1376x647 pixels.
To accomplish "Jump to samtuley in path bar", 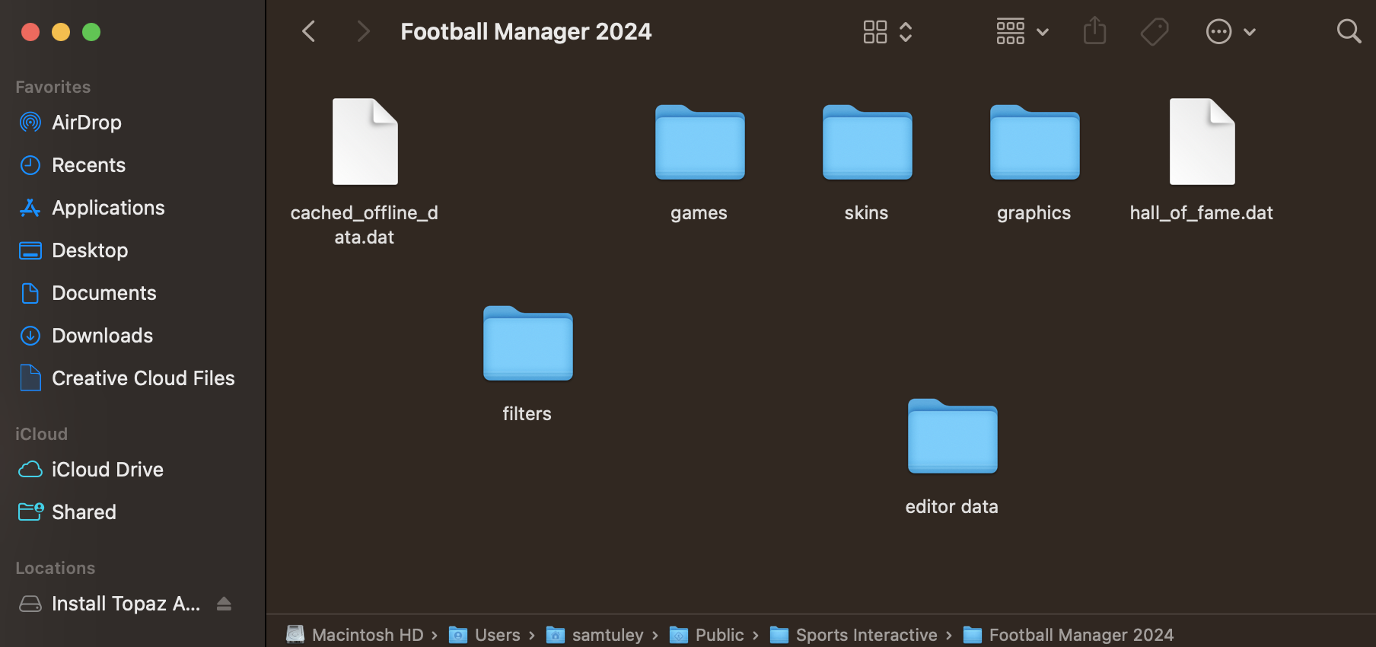I will pyautogui.click(x=595, y=635).
